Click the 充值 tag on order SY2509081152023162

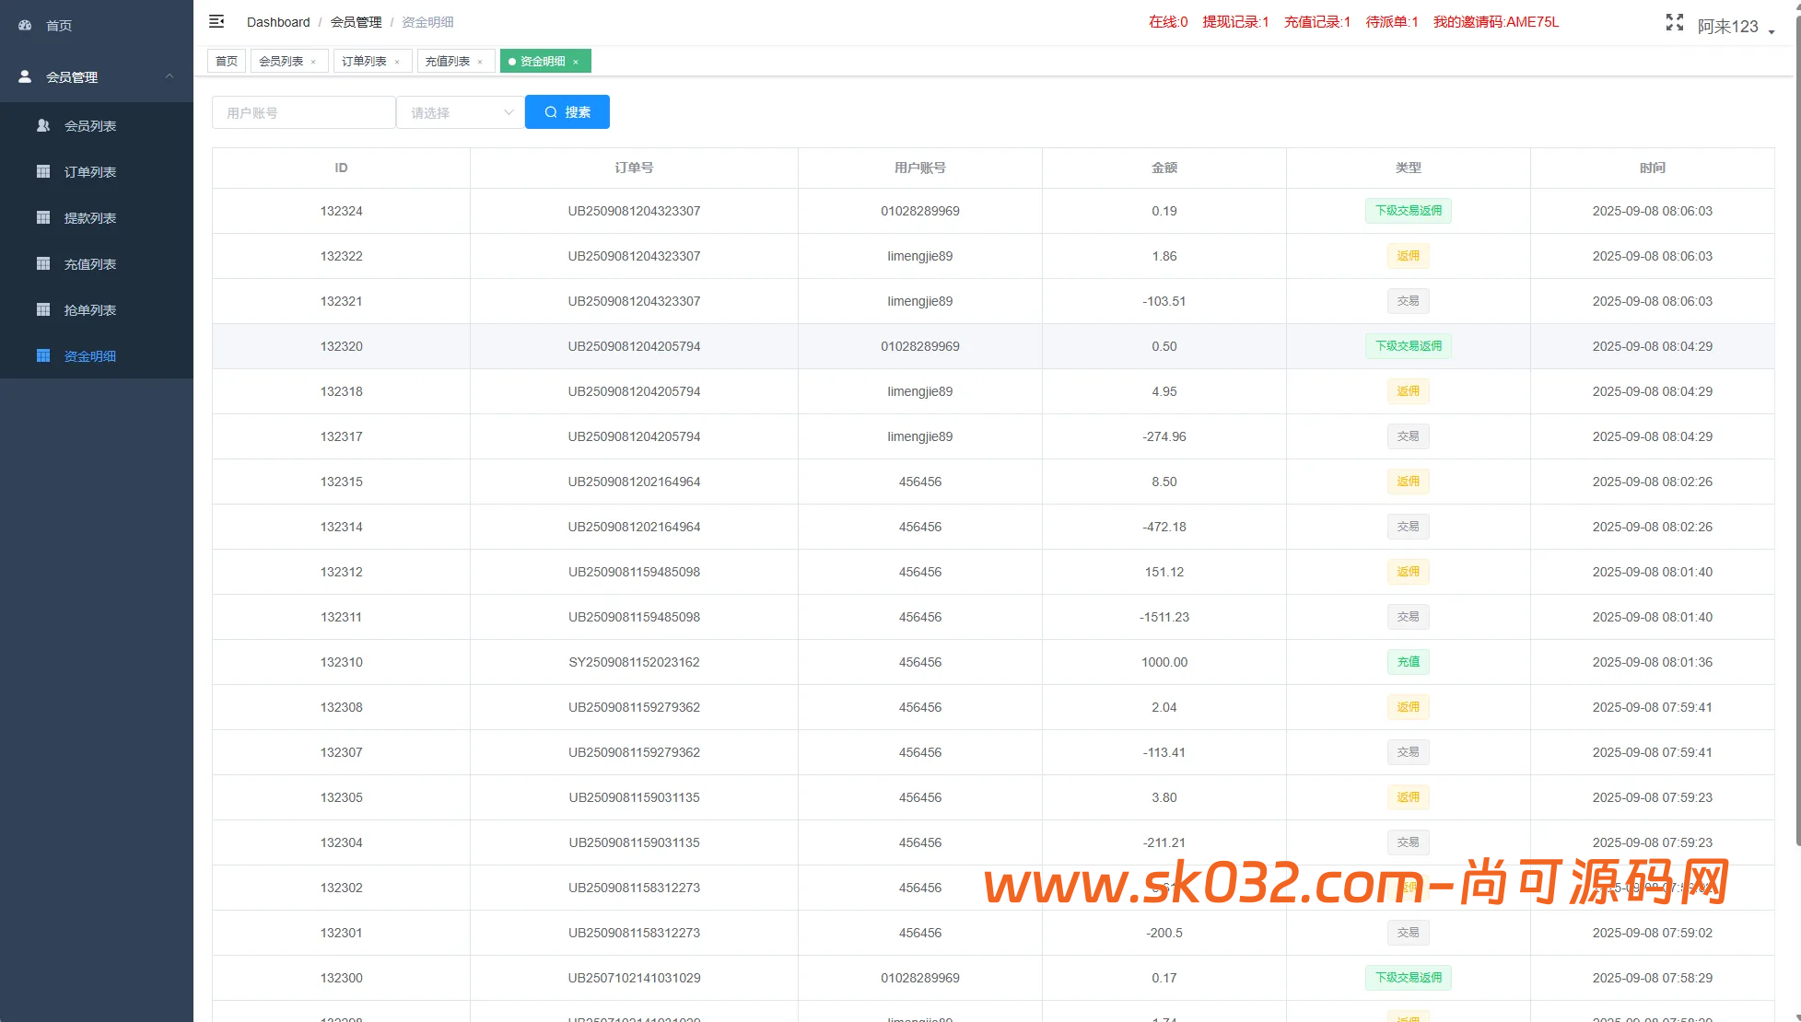pos(1408,661)
